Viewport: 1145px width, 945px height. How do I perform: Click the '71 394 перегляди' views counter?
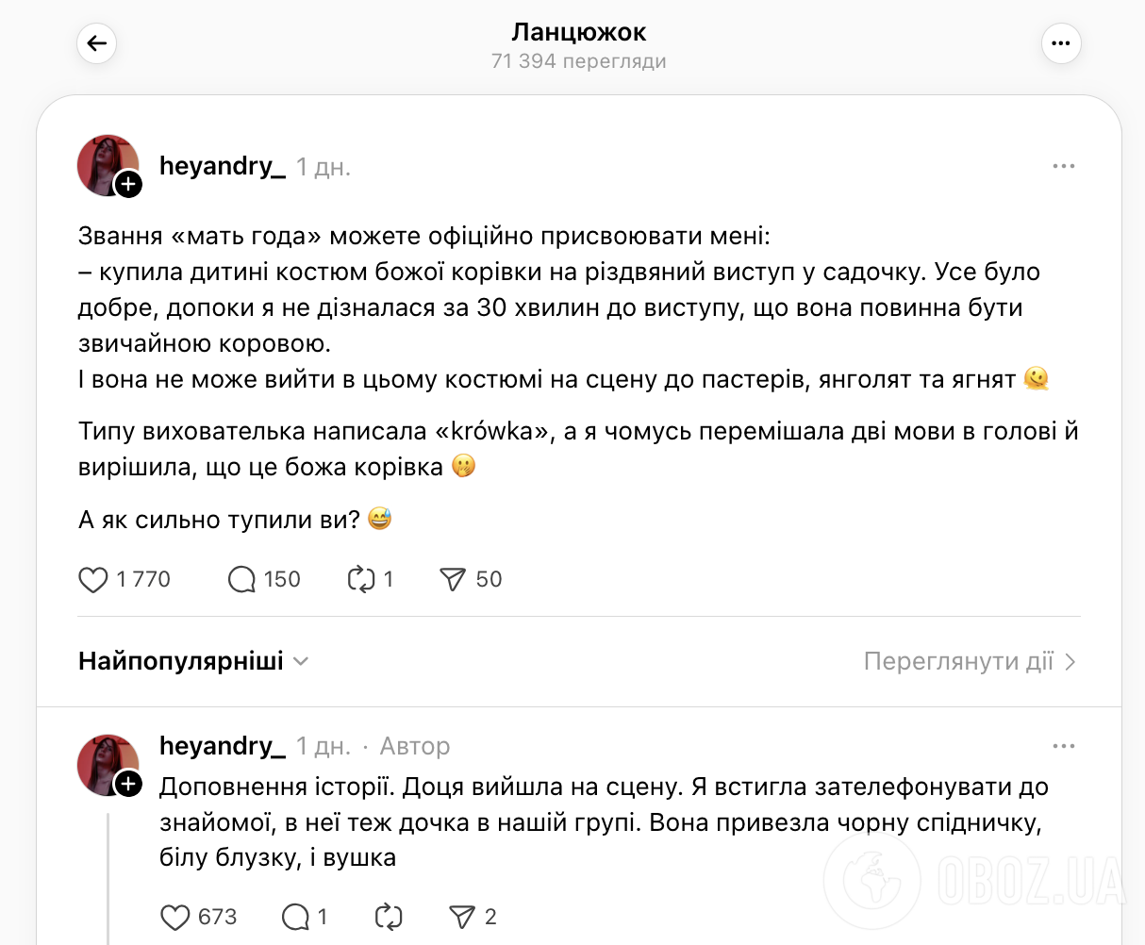(x=579, y=61)
